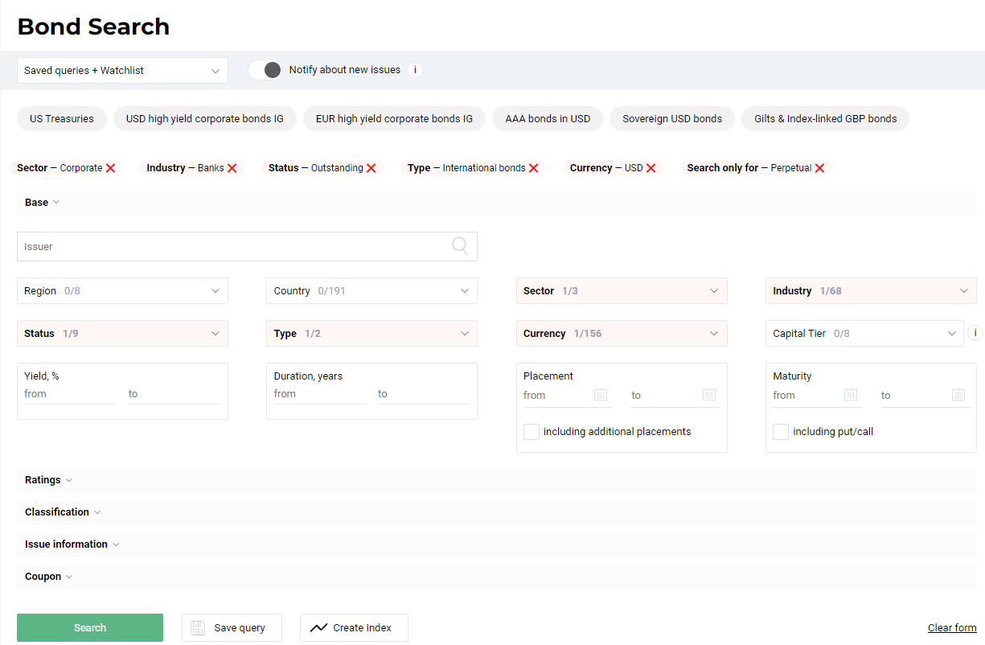
Task: Open the Country dropdown
Action: point(371,291)
